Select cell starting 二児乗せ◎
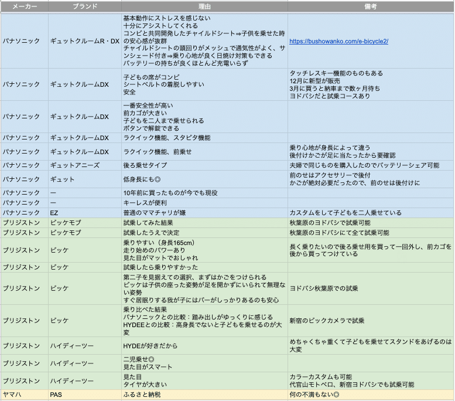 click(x=204, y=363)
